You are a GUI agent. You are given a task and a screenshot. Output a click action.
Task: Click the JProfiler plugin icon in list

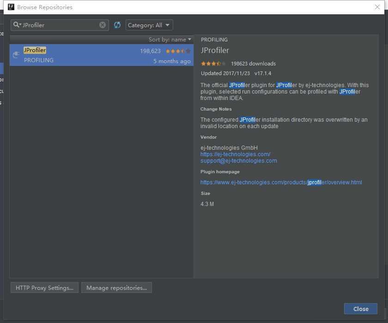(x=16, y=54)
